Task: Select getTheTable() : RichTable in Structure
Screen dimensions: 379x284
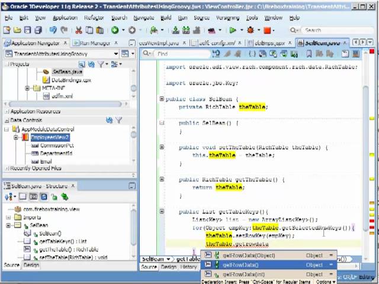Action: click(69, 249)
